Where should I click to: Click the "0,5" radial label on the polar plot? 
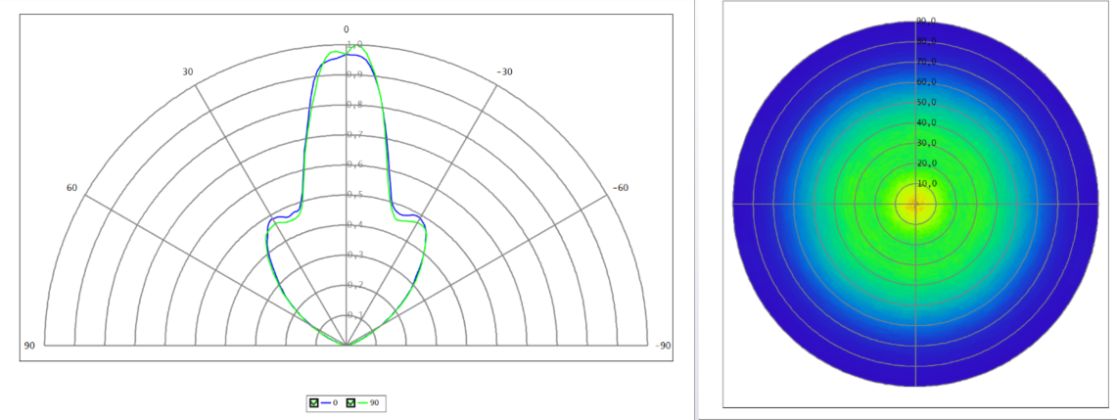(x=354, y=195)
